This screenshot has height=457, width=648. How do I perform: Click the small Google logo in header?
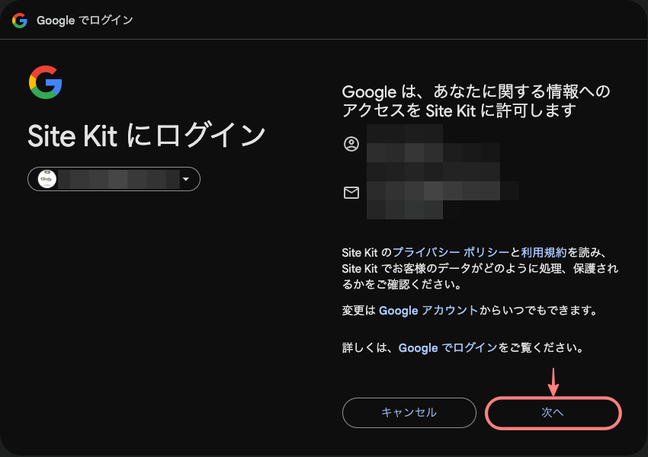point(19,21)
